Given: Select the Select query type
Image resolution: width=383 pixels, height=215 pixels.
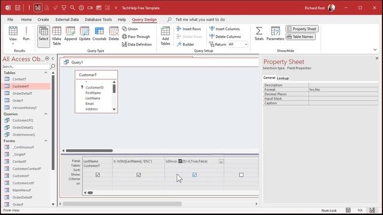Looking at the screenshot, I should click(44, 36).
